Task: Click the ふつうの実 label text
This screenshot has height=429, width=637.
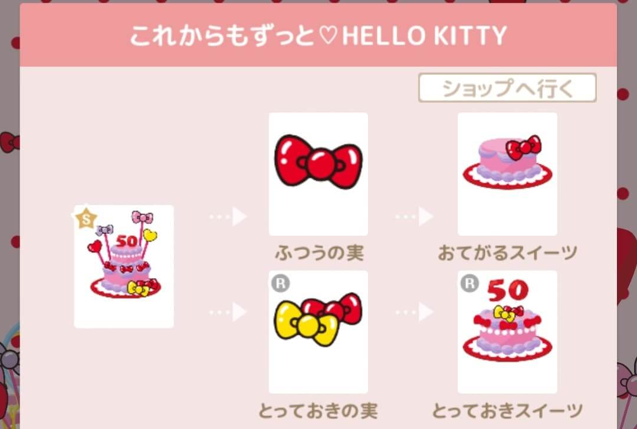Action: (x=319, y=253)
